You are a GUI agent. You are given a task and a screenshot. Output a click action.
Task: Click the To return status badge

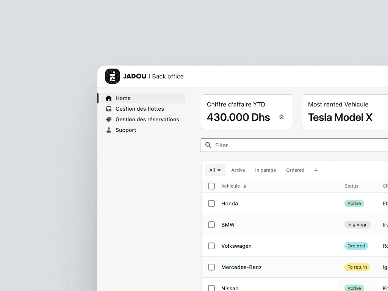click(x=357, y=267)
